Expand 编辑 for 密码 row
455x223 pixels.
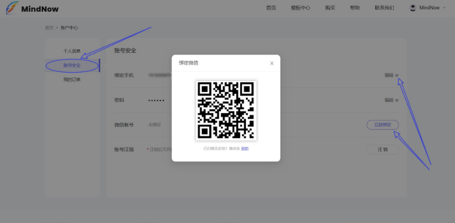coord(392,100)
